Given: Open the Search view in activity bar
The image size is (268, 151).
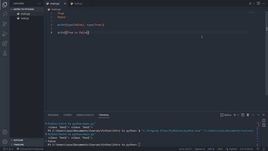Looking at the screenshot, I should (x=5, y=14).
